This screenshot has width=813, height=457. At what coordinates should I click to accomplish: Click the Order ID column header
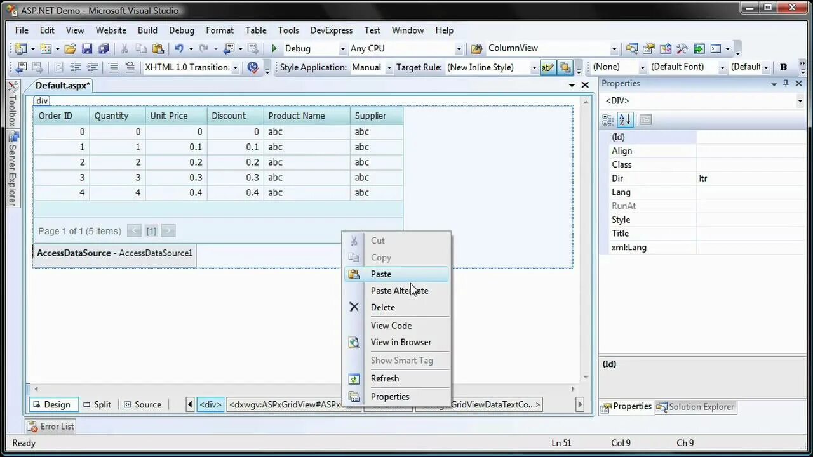coord(62,116)
